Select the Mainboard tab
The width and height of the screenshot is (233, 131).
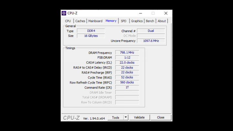click(95, 21)
